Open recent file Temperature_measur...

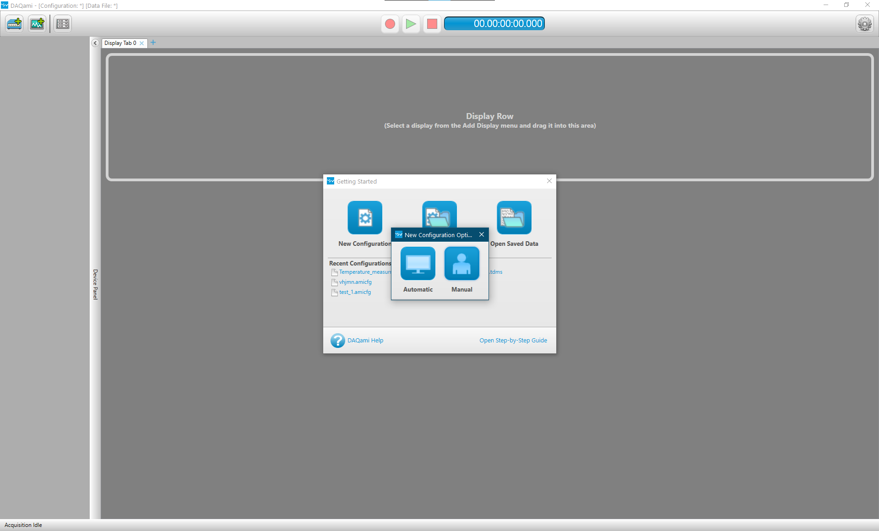[x=365, y=272]
